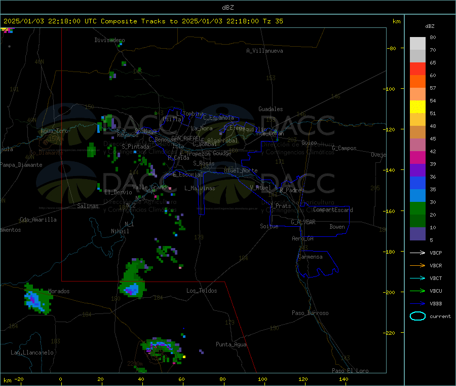Click the S_Pintada location label

click(x=135, y=147)
